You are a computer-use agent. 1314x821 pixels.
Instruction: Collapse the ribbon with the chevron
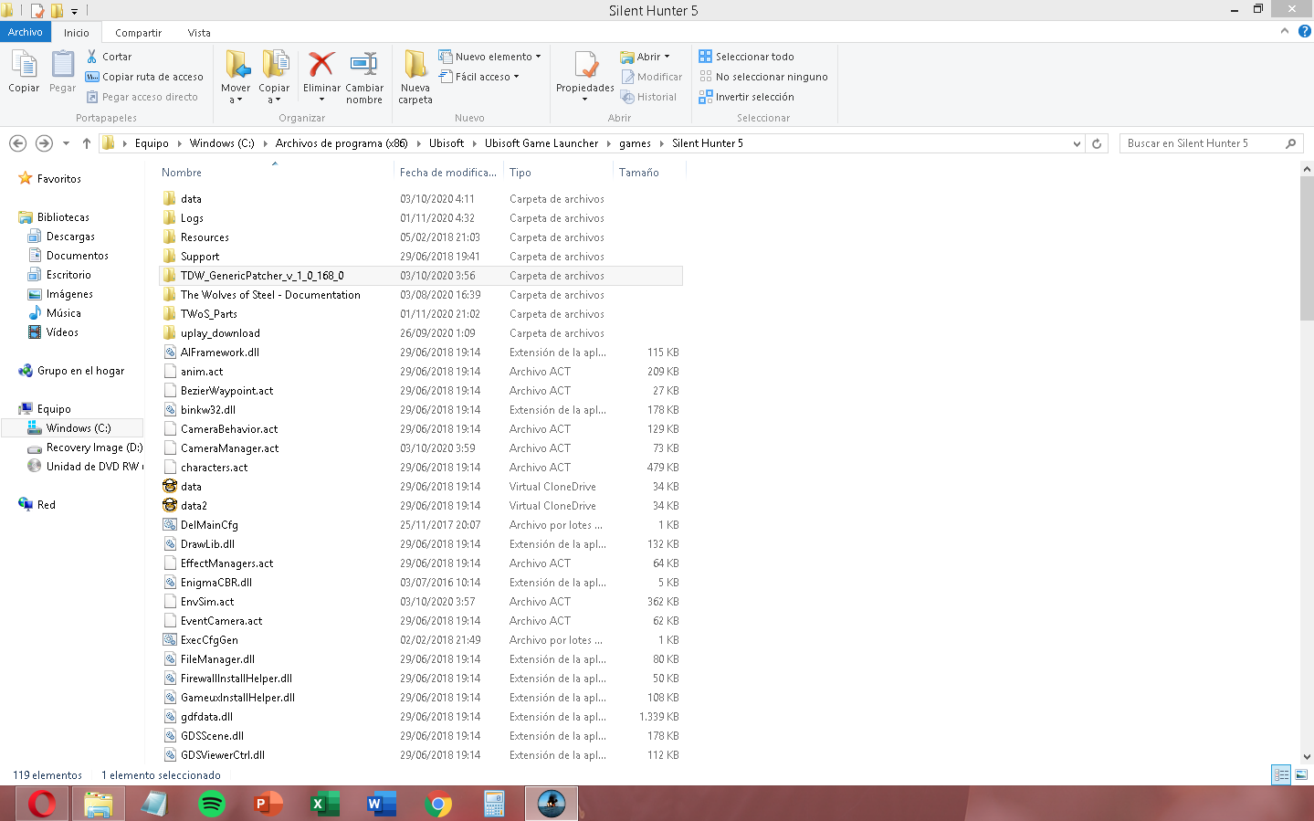tap(1285, 31)
